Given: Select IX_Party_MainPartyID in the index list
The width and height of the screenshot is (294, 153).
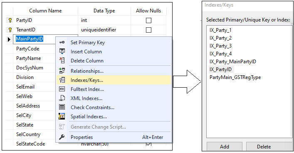Looking at the screenshot, I should tap(233, 62).
